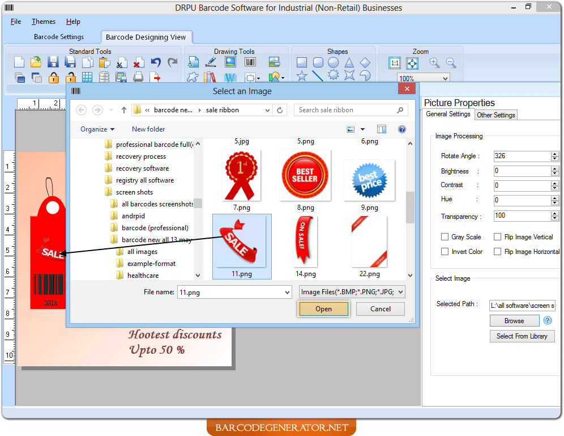Open the Image Files type filter dropdown
Image resolution: width=564 pixels, height=436 pixels.
pos(401,292)
